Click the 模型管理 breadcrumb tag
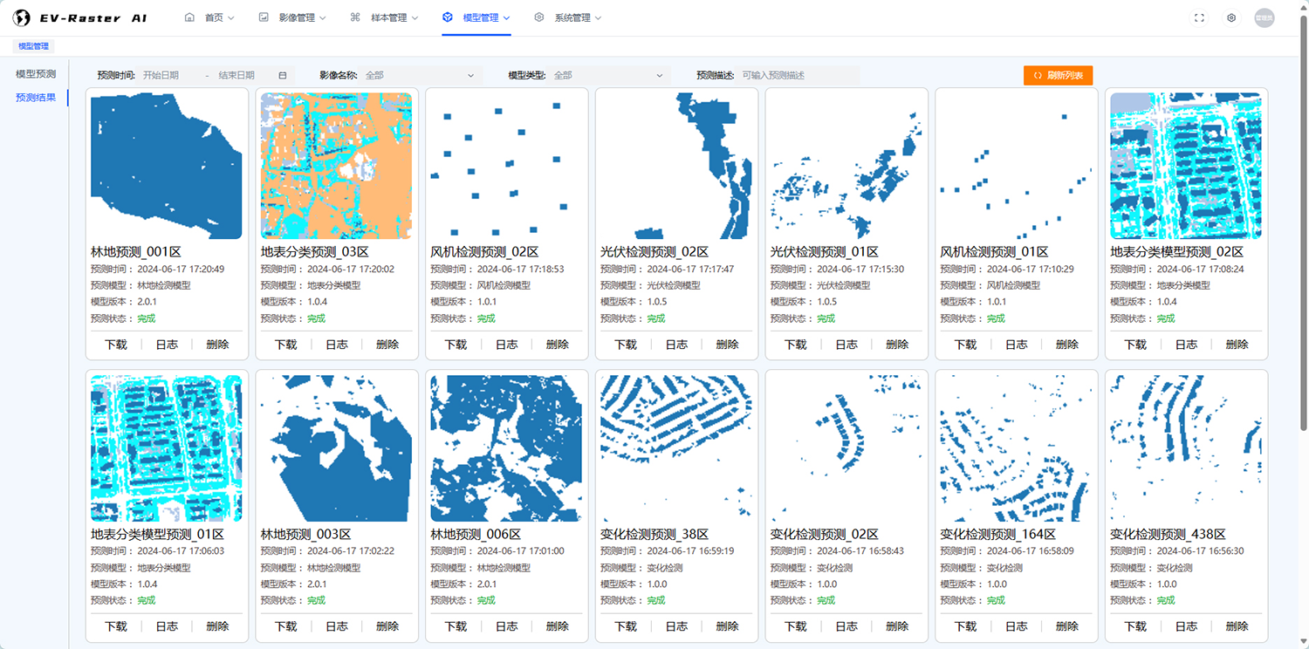Screen dimensions: 1309x649 (x=34, y=46)
